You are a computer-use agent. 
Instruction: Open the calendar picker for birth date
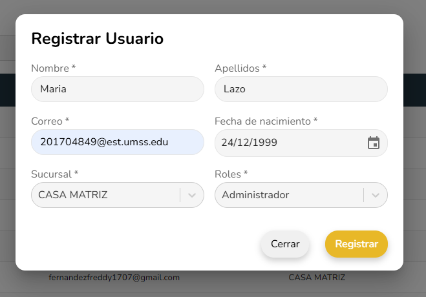373,143
